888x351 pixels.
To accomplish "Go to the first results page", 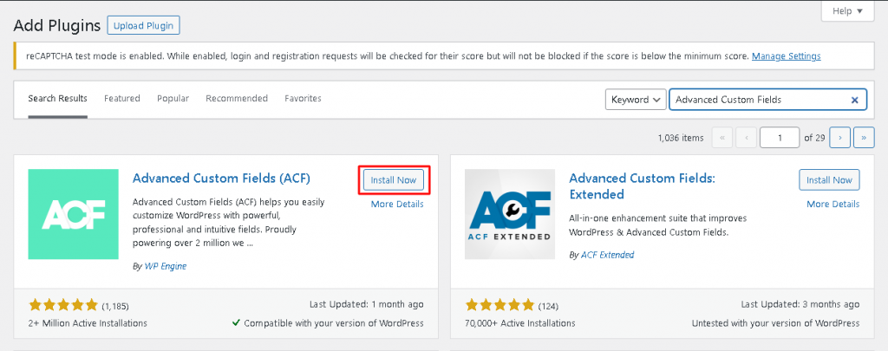I will pyautogui.click(x=721, y=137).
